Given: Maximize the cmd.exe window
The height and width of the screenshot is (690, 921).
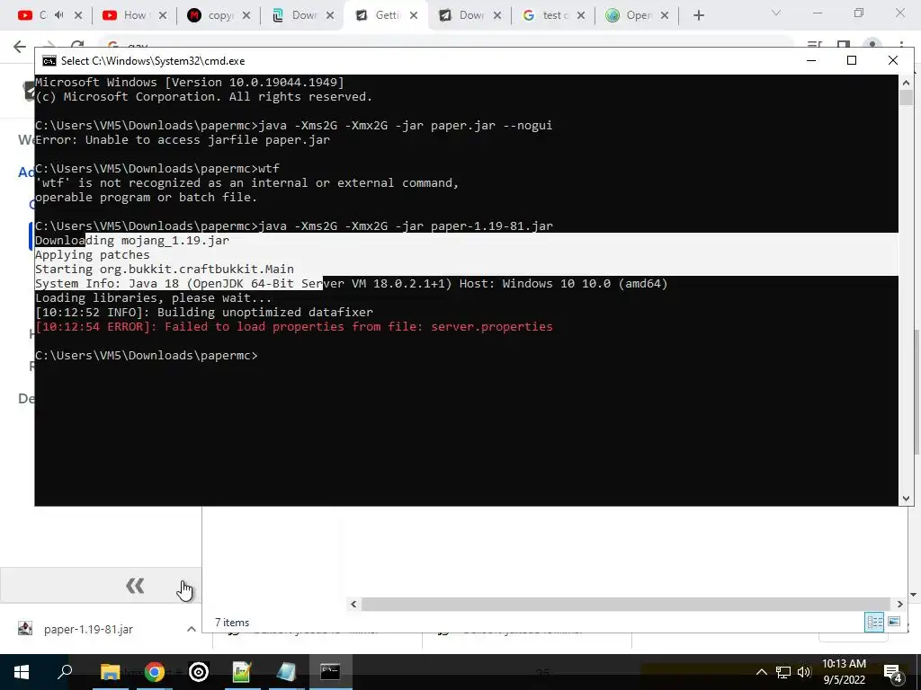Looking at the screenshot, I should (x=852, y=60).
